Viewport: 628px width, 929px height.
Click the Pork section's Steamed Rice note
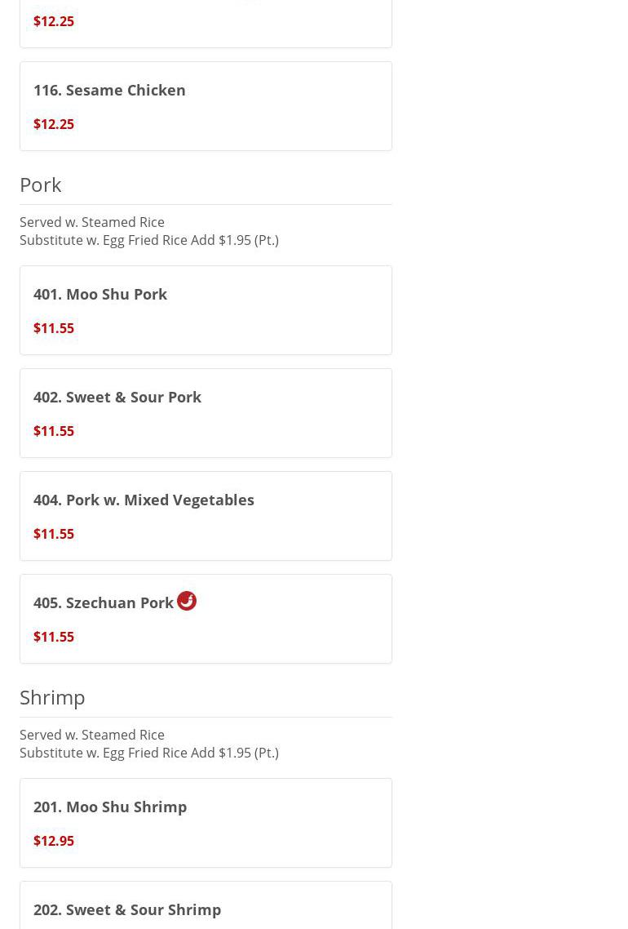pos(92,222)
